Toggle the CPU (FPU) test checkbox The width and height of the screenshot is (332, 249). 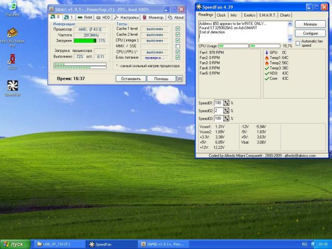click(177, 52)
